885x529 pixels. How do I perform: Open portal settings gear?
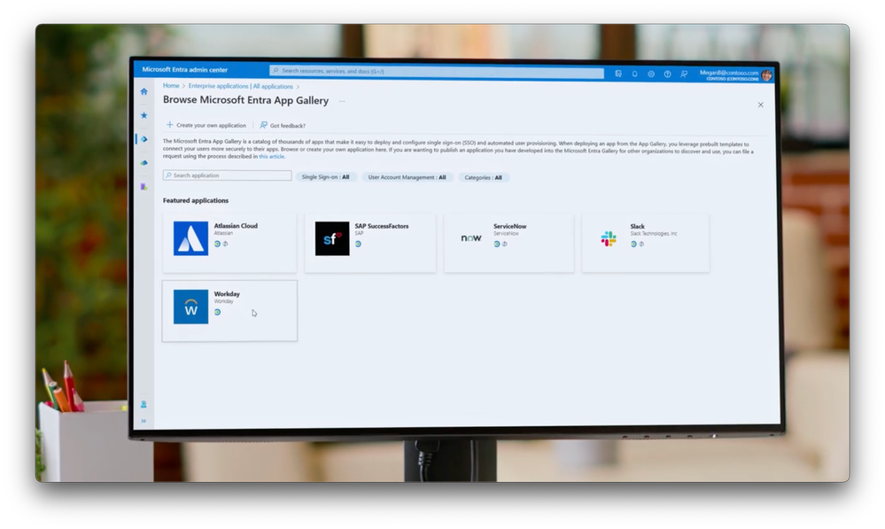pyautogui.click(x=651, y=74)
